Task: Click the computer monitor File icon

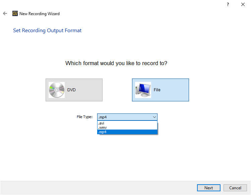Action: pyautogui.click(x=143, y=90)
